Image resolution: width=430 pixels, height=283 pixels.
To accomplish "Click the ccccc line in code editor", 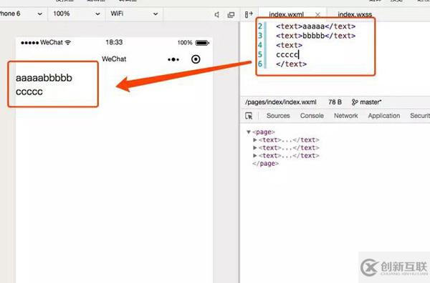I will 287,55.
